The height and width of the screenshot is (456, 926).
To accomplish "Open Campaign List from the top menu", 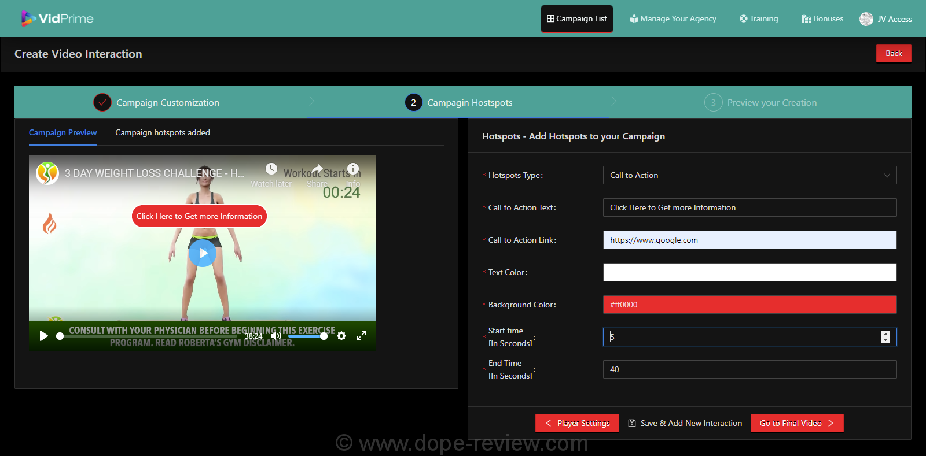I will click(576, 19).
